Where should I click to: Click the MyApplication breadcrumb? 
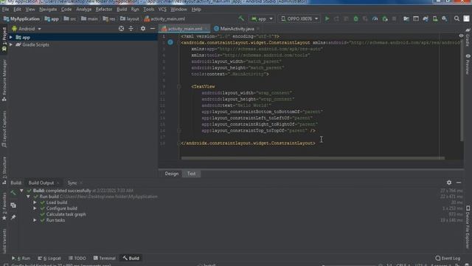[21, 18]
